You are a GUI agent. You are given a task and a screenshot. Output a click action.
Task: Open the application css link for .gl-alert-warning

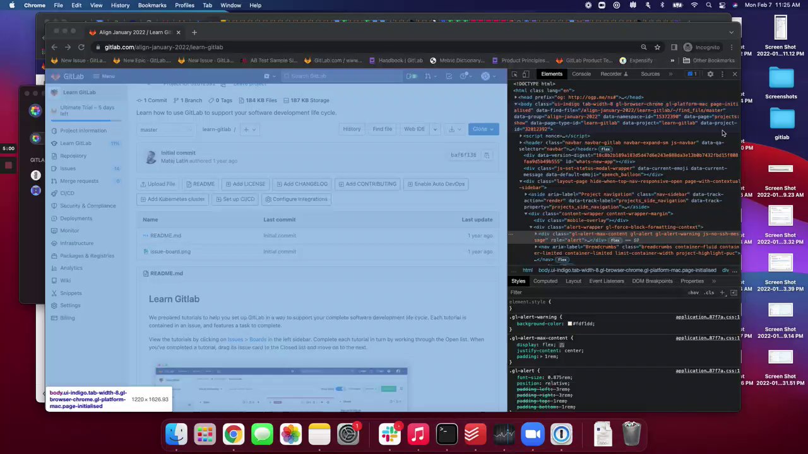[707, 317]
